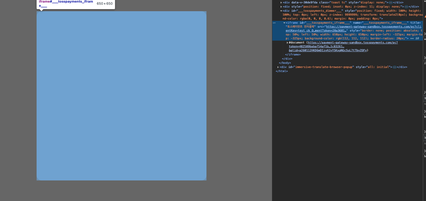Screen dimensions: 426x201
Task: Select the closing </html> tag line
Action: click(282, 71)
